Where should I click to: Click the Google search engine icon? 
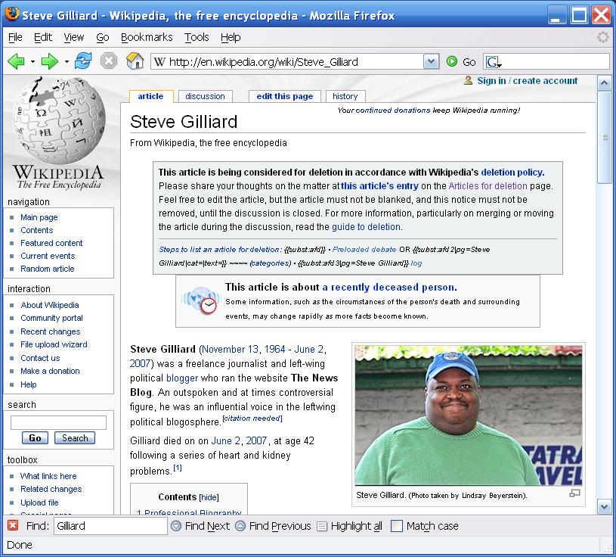tap(494, 62)
